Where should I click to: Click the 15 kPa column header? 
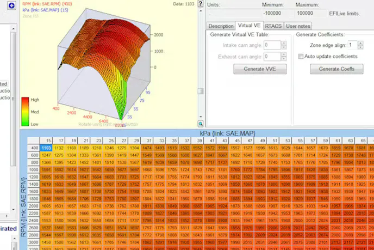[48, 141]
